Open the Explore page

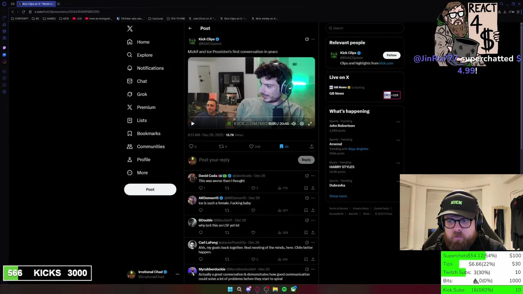140,55
